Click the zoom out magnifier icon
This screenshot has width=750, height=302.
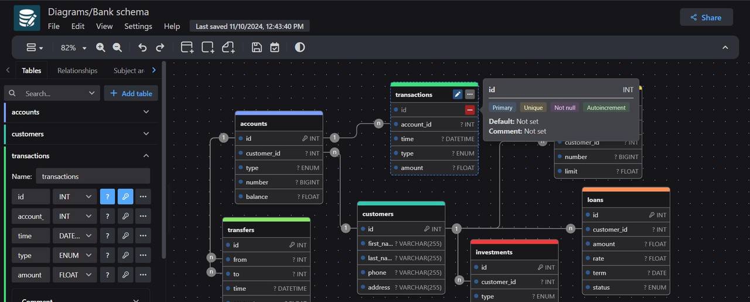(x=117, y=47)
